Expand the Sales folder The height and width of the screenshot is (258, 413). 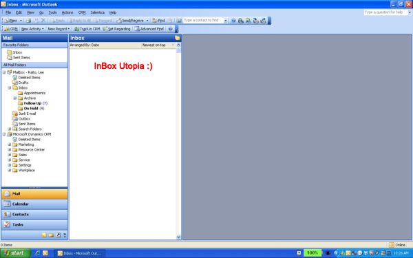(x=10, y=155)
